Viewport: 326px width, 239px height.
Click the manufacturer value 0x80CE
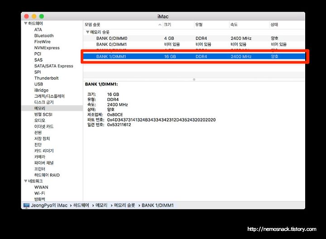click(x=115, y=115)
